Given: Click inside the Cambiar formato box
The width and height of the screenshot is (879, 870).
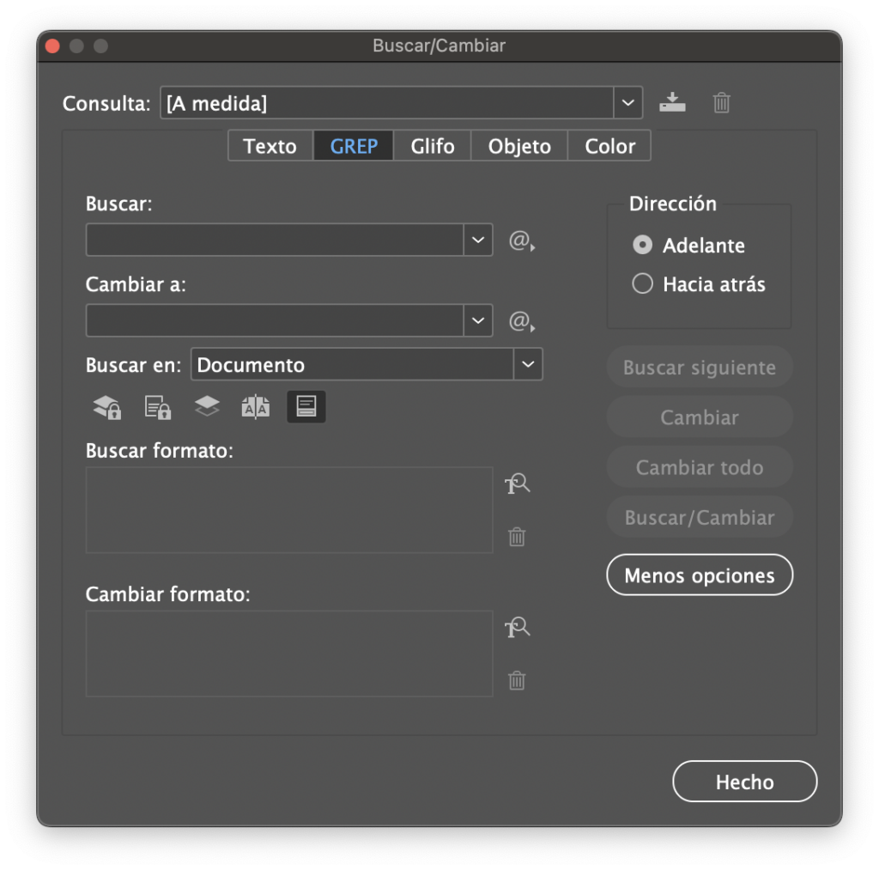Looking at the screenshot, I should point(289,654).
